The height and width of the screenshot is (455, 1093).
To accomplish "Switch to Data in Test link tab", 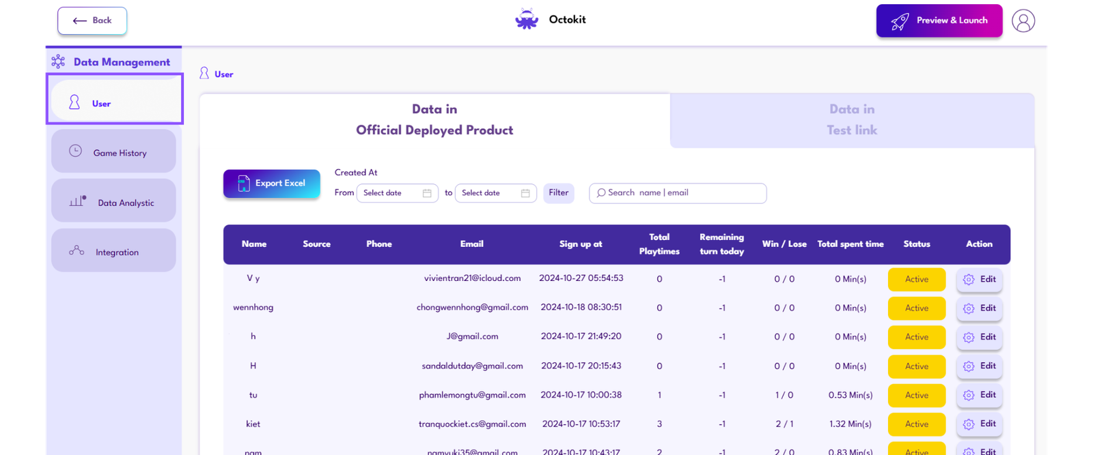I will pyautogui.click(x=851, y=120).
